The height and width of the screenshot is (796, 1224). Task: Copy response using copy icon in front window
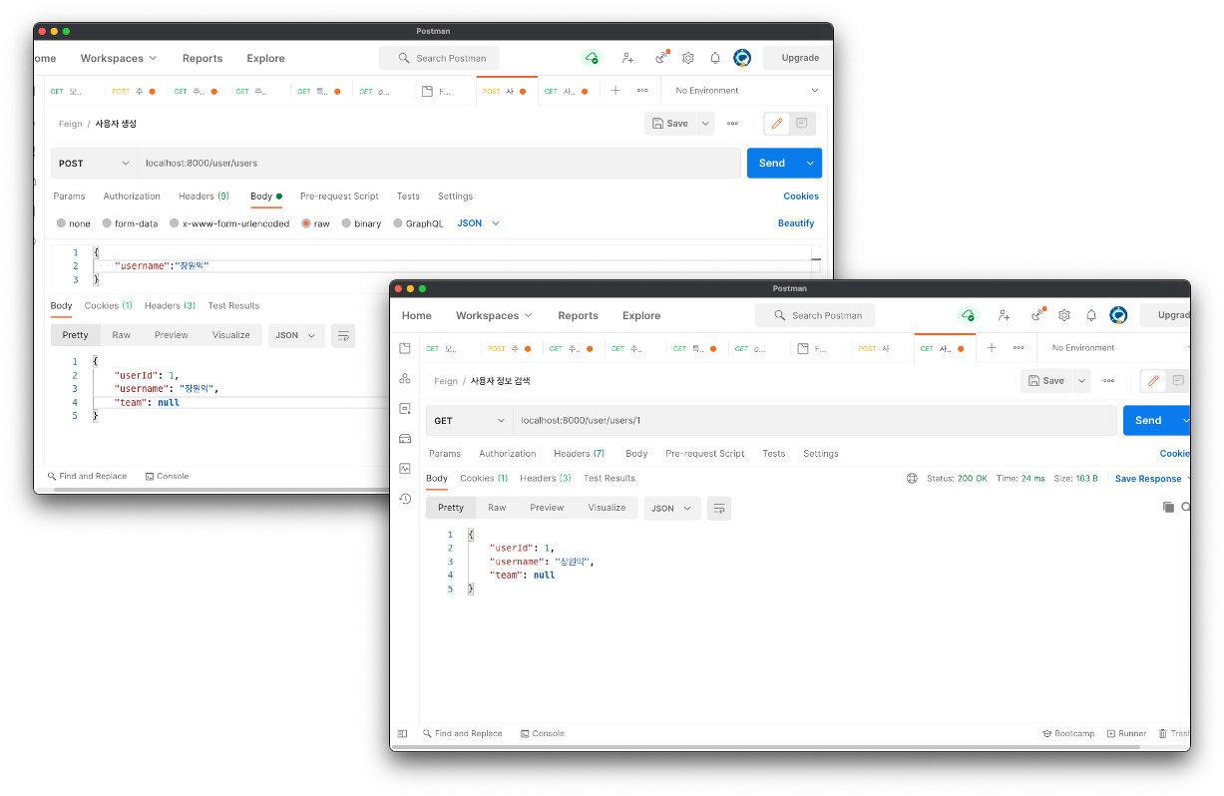pos(1168,508)
